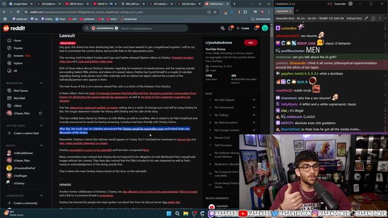
Task: Open Chatterino settings gear
Action: click(350, 4)
